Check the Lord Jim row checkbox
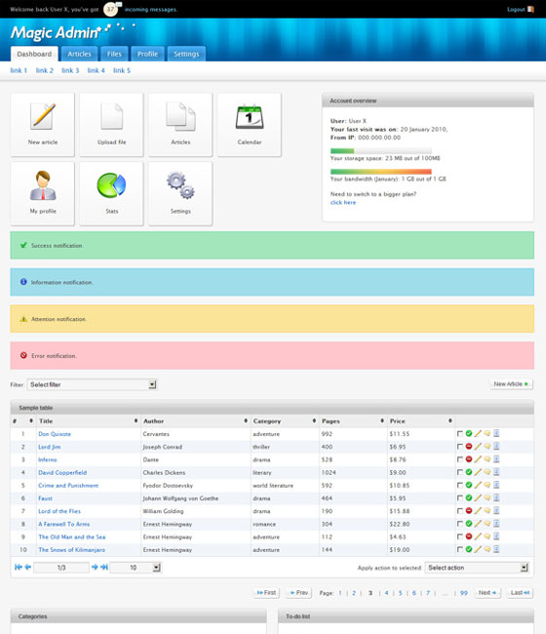The width and height of the screenshot is (546, 634). tap(460, 447)
